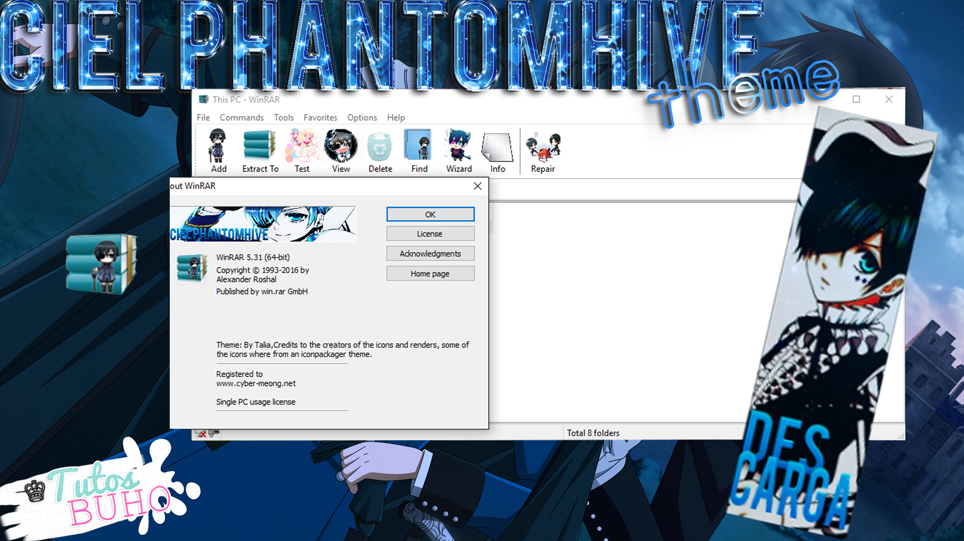Open the Favorites menu

point(320,118)
